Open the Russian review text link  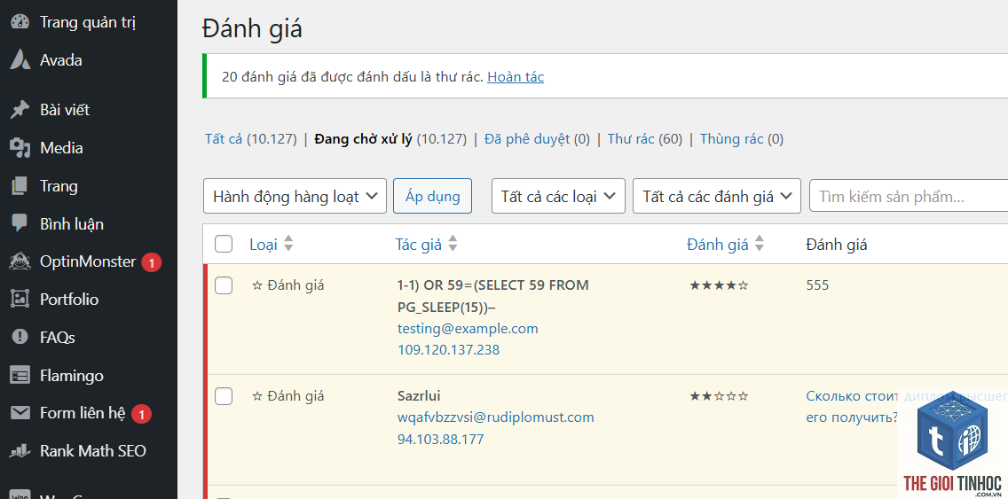click(907, 406)
